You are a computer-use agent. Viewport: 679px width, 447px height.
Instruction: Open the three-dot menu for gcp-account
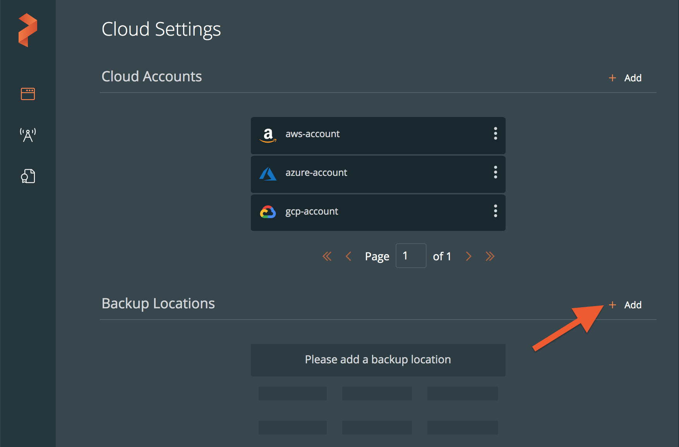495,211
